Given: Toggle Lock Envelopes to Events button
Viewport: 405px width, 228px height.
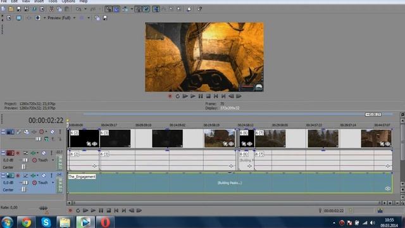Looking at the screenshot, I should (139, 9).
